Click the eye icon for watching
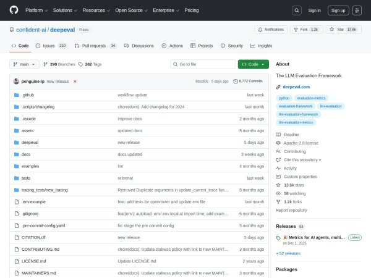 click(x=278, y=193)
